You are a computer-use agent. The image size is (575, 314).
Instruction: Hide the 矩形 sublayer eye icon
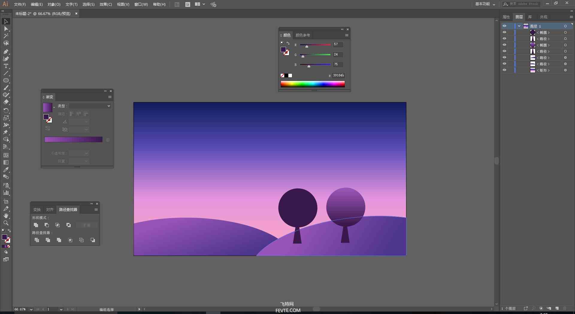pyautogui.click(x=504, y=70)
